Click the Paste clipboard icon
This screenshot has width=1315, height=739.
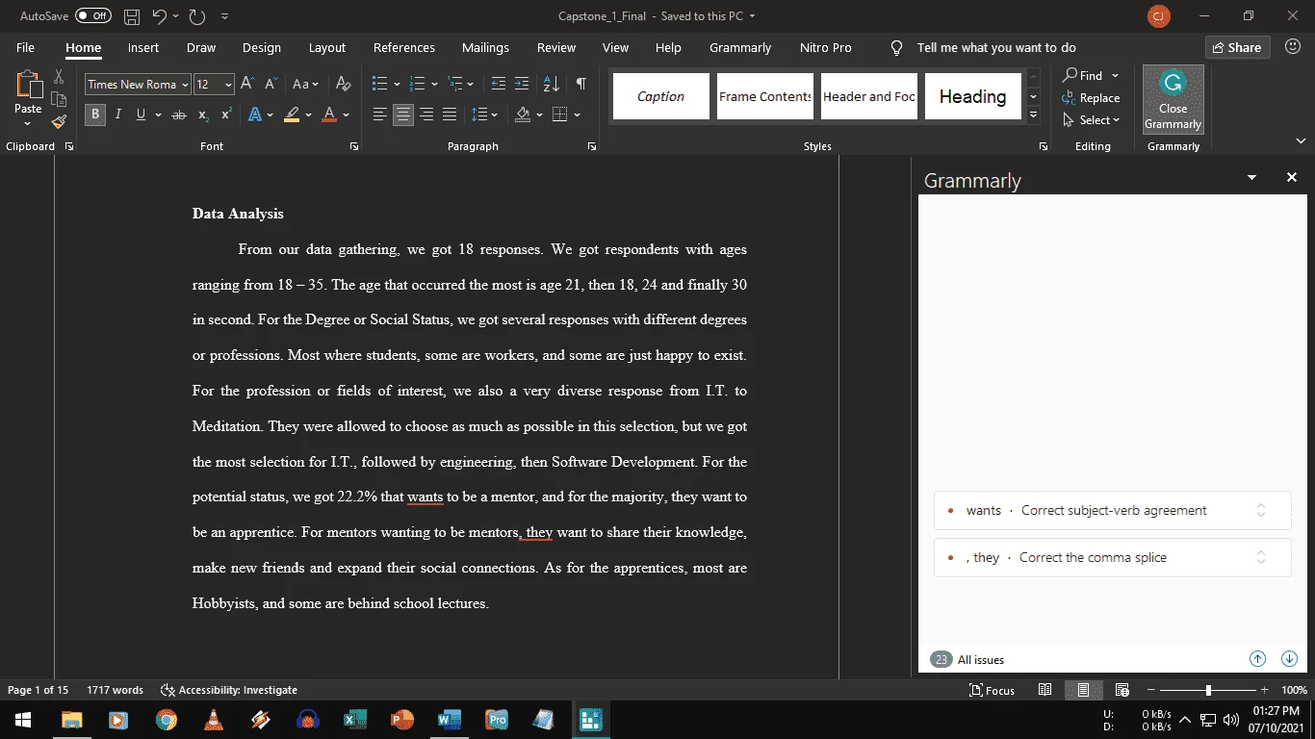tap(28, 85)
